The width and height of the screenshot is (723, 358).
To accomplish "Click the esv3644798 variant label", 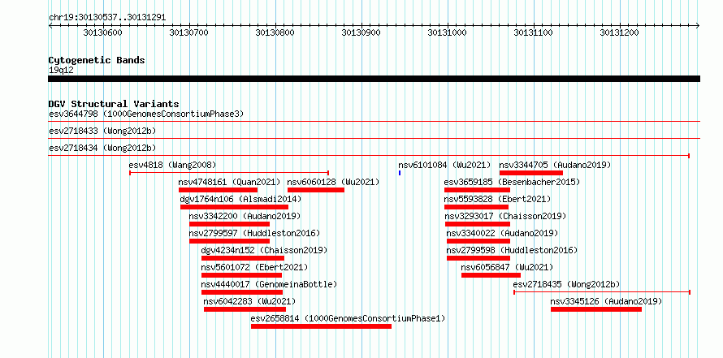I will click(146, 114).
